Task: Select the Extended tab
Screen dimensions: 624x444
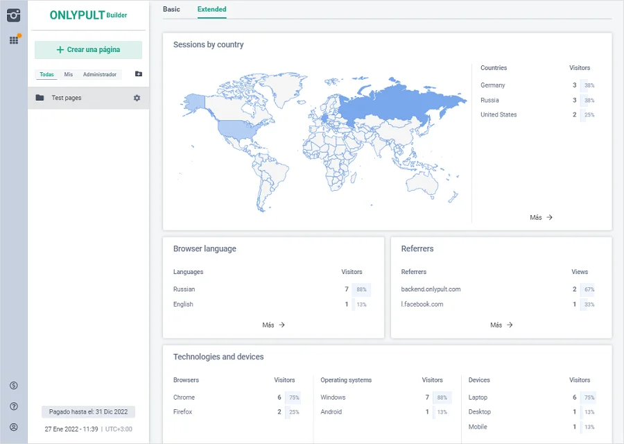Action: (211, 10)
